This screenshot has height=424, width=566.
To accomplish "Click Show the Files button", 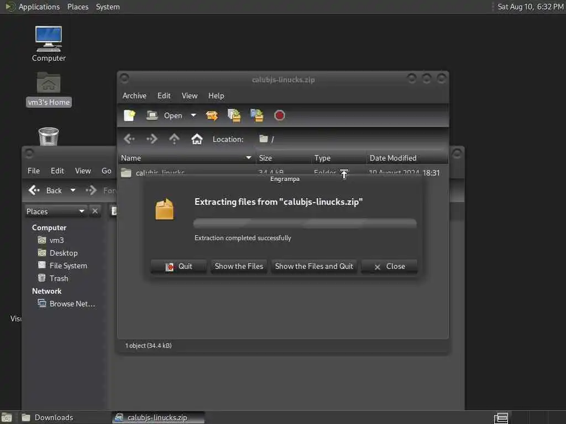I will [239, 267].
